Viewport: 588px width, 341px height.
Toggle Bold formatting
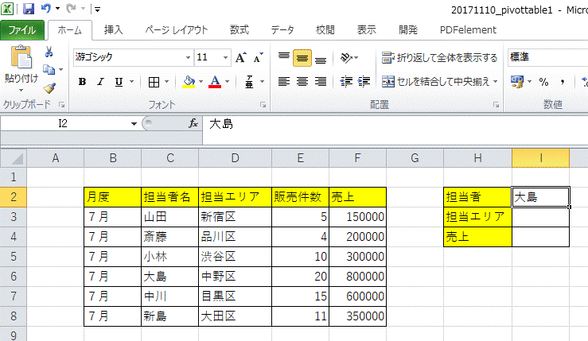82,81
